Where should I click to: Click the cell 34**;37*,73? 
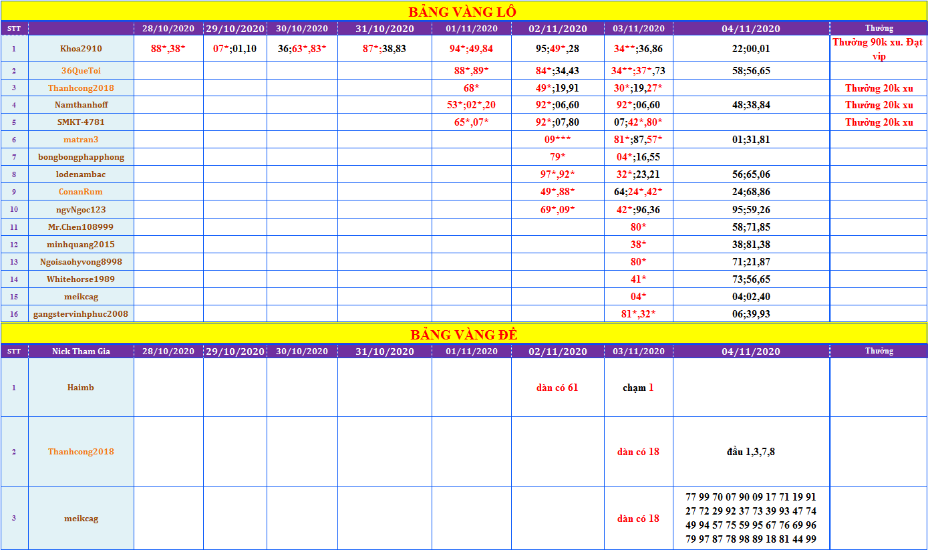639,70
